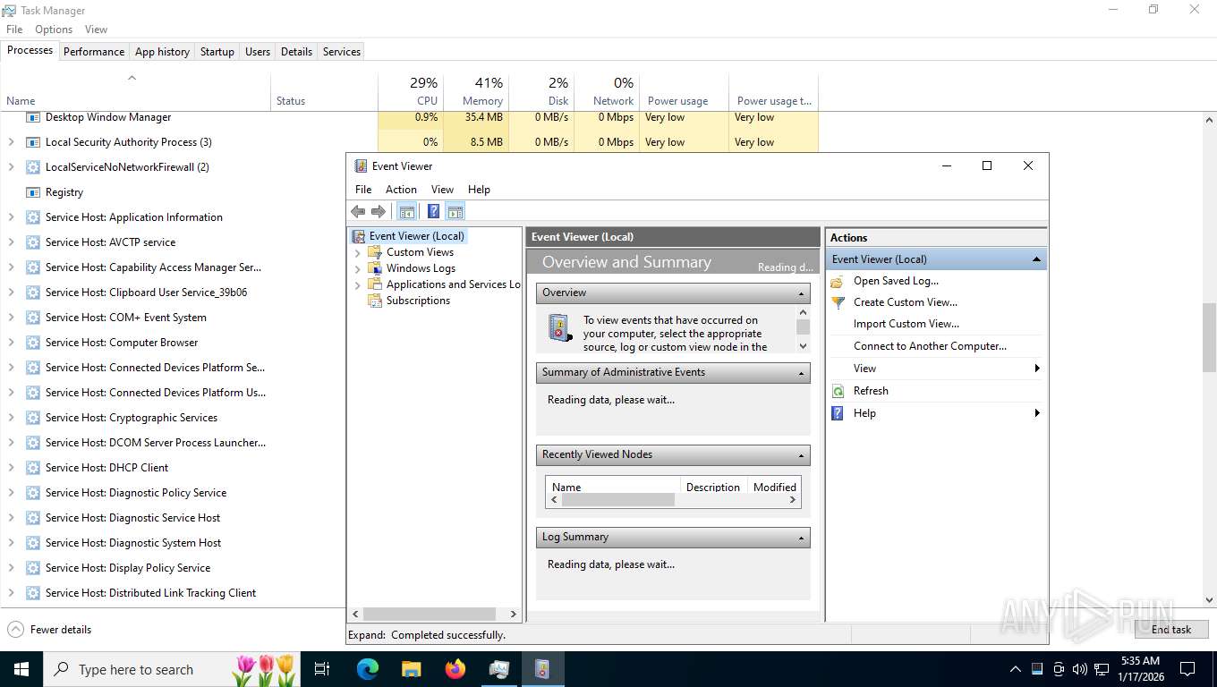
Task: Open the Help submenu arrow in Actions
Action: (1037, 413)
